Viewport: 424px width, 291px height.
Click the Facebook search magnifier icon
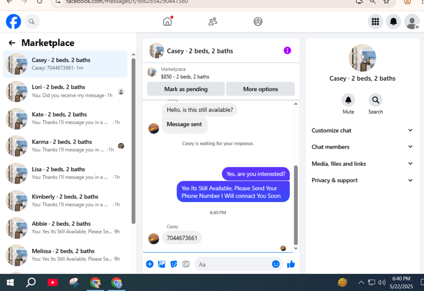pyautogui.click(x=32, y=22)
